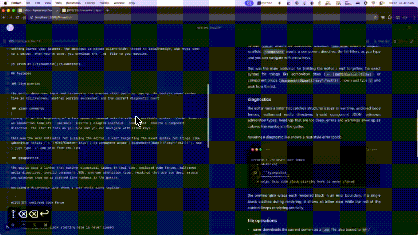Click 'error[E]: unclosed code fence' in editor

pyautogui.click(x=37, y=203)
